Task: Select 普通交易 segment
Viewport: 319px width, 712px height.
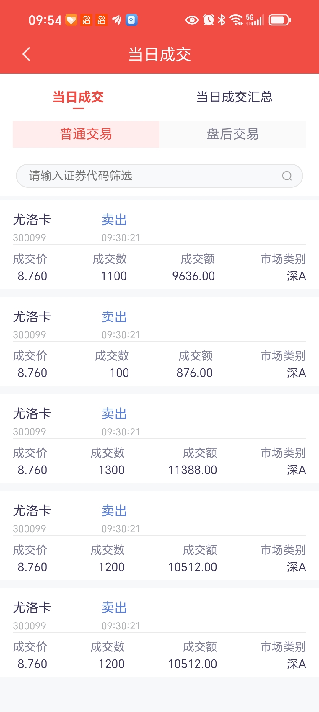Action: [86, 134]
